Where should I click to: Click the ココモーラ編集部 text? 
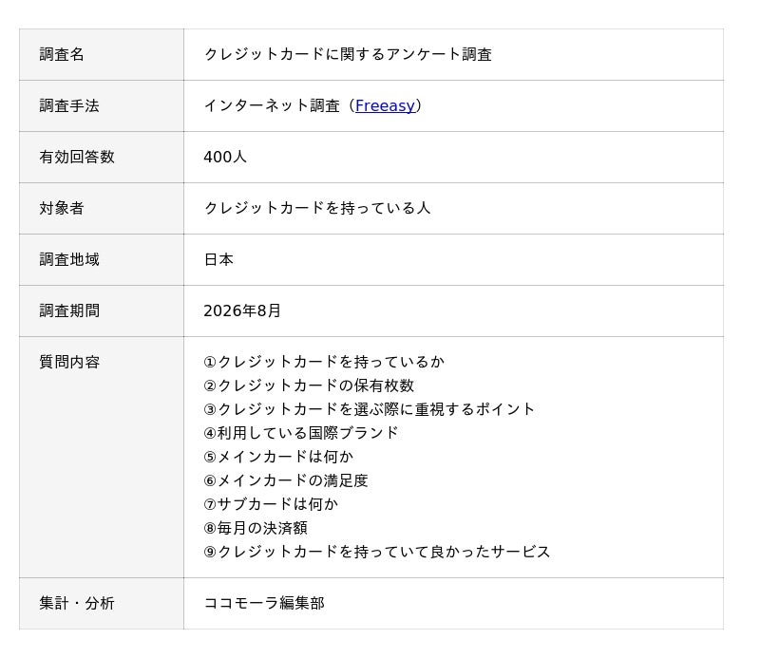click(264, 604)
